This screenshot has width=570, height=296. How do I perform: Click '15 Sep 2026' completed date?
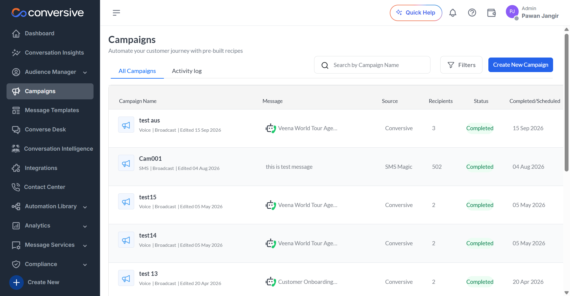pyautogui.click(x=528, y=128)
